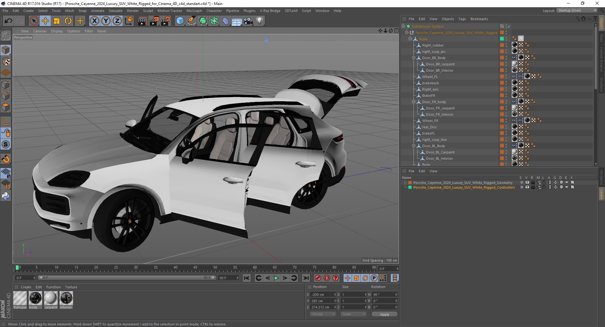Click the Undo arrow icon
This screenshot has width=605, height=327.
click(x=8, y=21)
